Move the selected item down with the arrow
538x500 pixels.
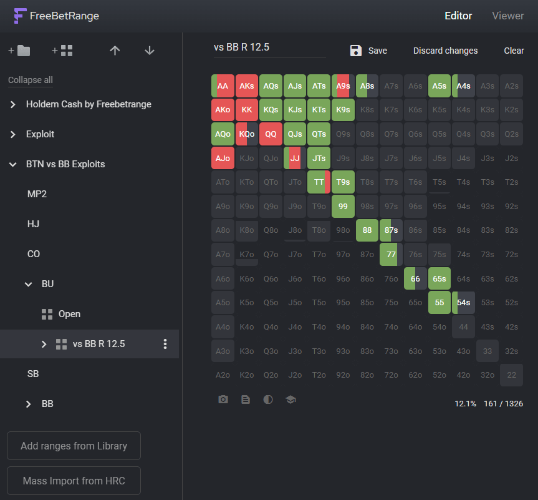pos(149,51)
